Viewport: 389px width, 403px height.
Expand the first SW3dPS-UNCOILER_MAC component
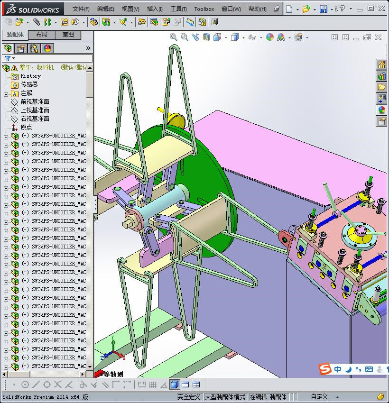point(6,136)
